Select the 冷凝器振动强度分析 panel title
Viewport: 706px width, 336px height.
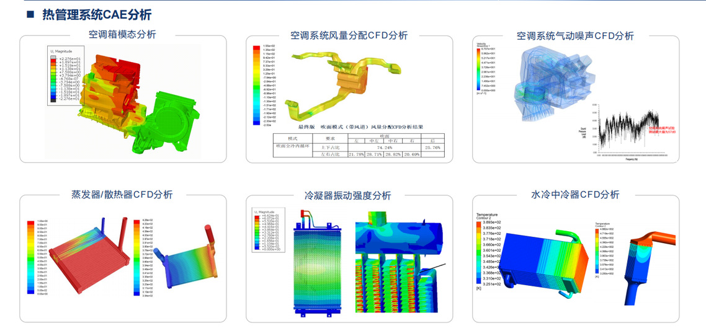click(x=348, y=195)
